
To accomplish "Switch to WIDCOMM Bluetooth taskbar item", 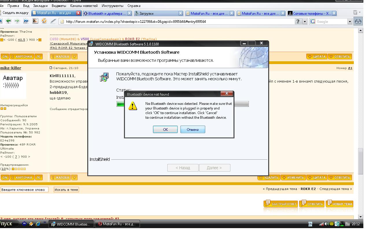I will [71, 224].
